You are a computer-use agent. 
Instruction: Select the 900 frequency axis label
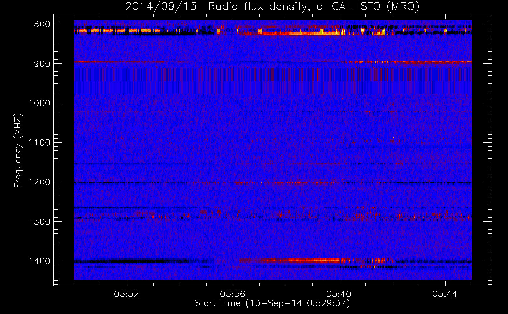click(x=42, y=64)
